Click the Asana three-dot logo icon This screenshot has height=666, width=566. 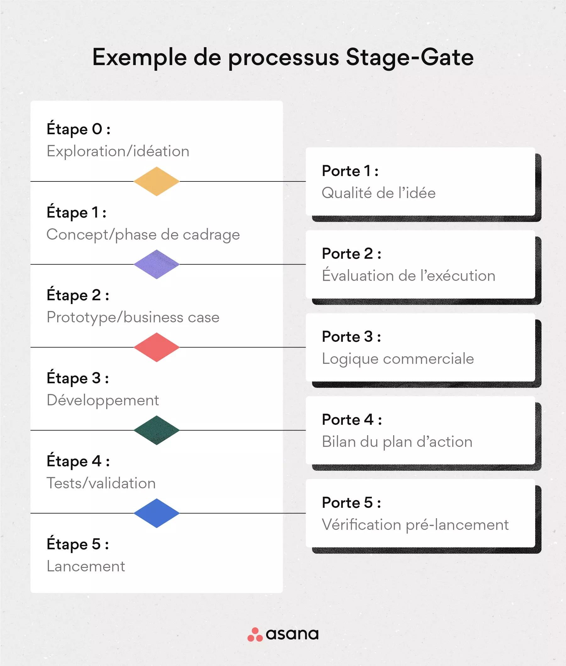tap(255, 635)
